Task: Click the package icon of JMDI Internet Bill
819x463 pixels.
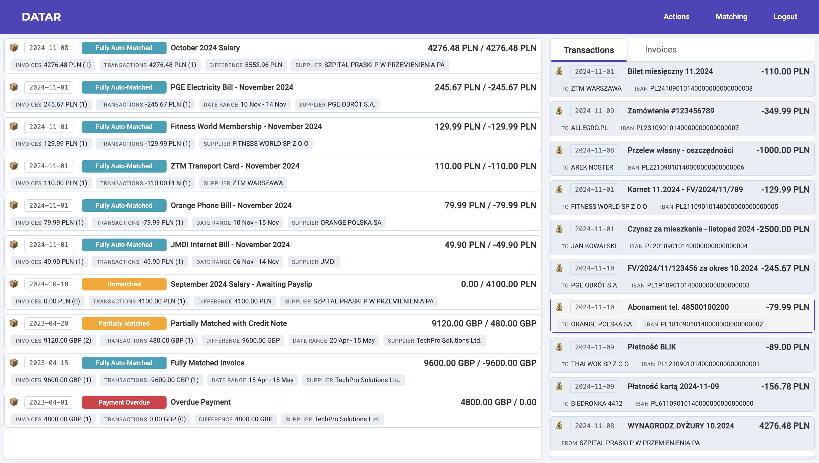Action: pos(13,244)
